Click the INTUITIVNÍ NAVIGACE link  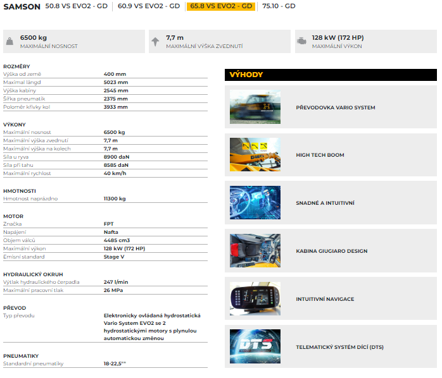click(325, 299)
